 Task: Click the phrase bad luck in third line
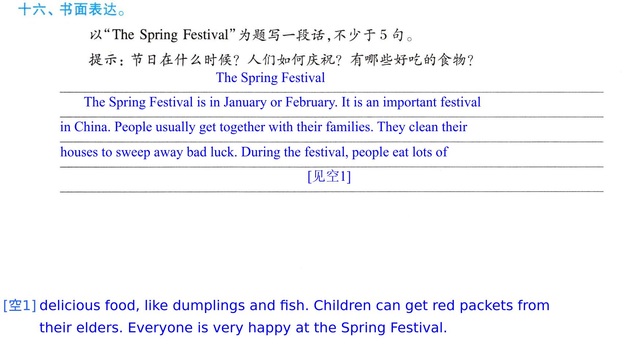(212, 152)
